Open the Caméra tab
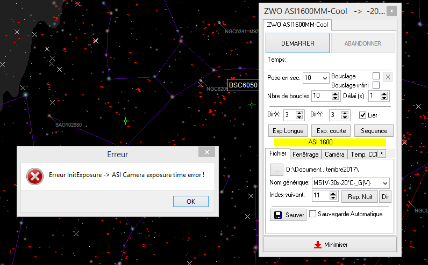Screen dimensions: 428x265 click(x=334, y=154)
